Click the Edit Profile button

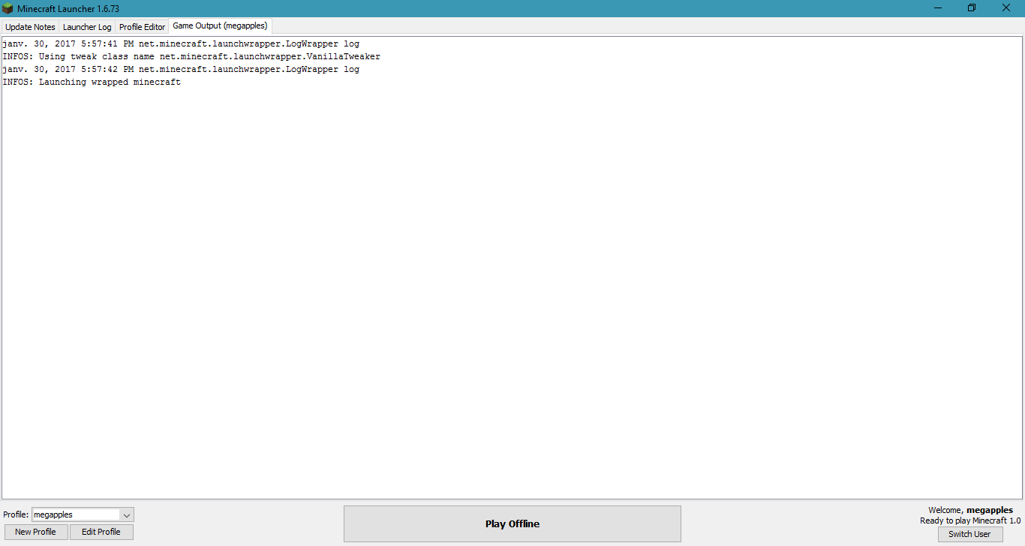tap(101, 532)
